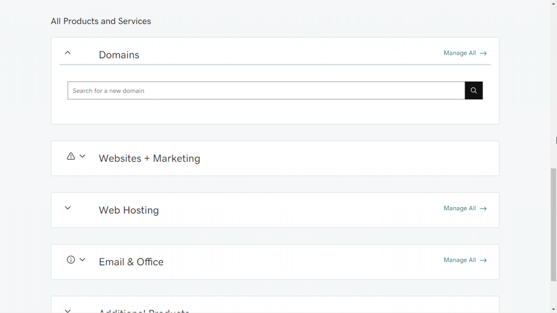Open Manage All for Domains
The height and width of the screenshot is (313, 557).
(x=459, y=53)
